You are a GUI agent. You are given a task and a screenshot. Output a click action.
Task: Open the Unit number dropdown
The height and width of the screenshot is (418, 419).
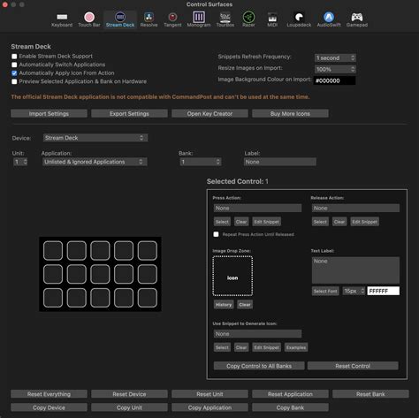point(20,162)
